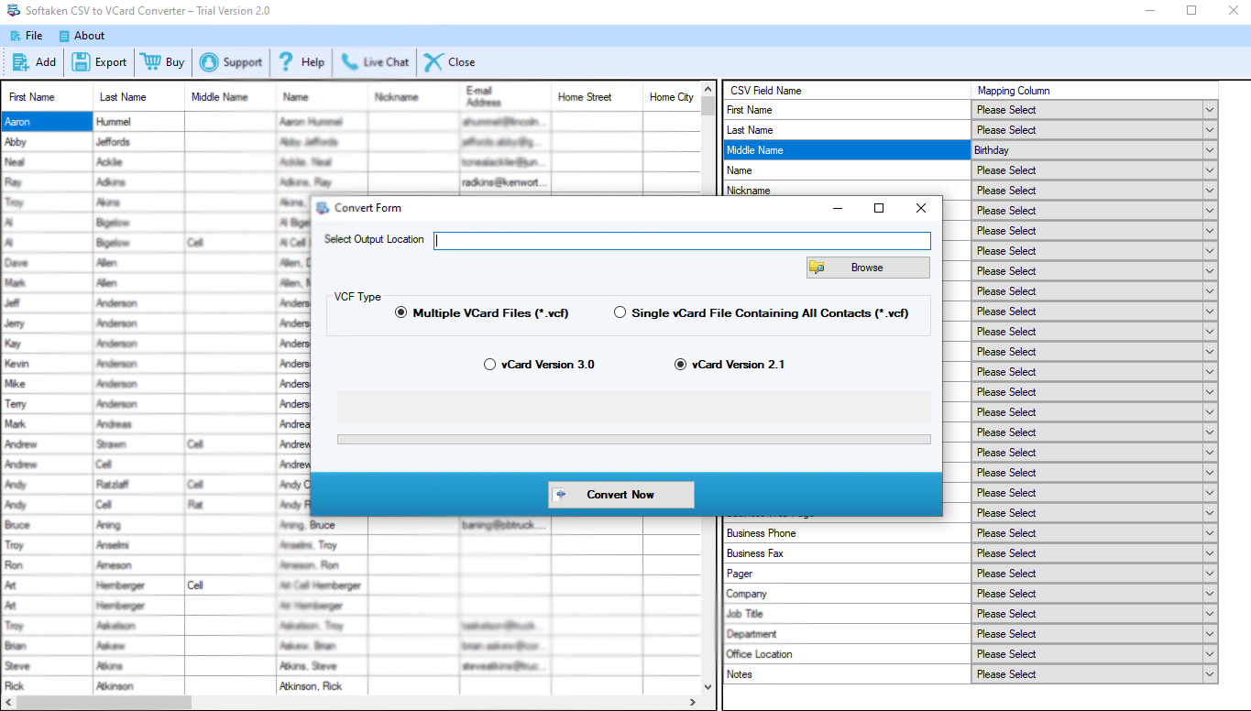Click the File menu icon
The image size is (1251, 711).
(x=16, y=36)
